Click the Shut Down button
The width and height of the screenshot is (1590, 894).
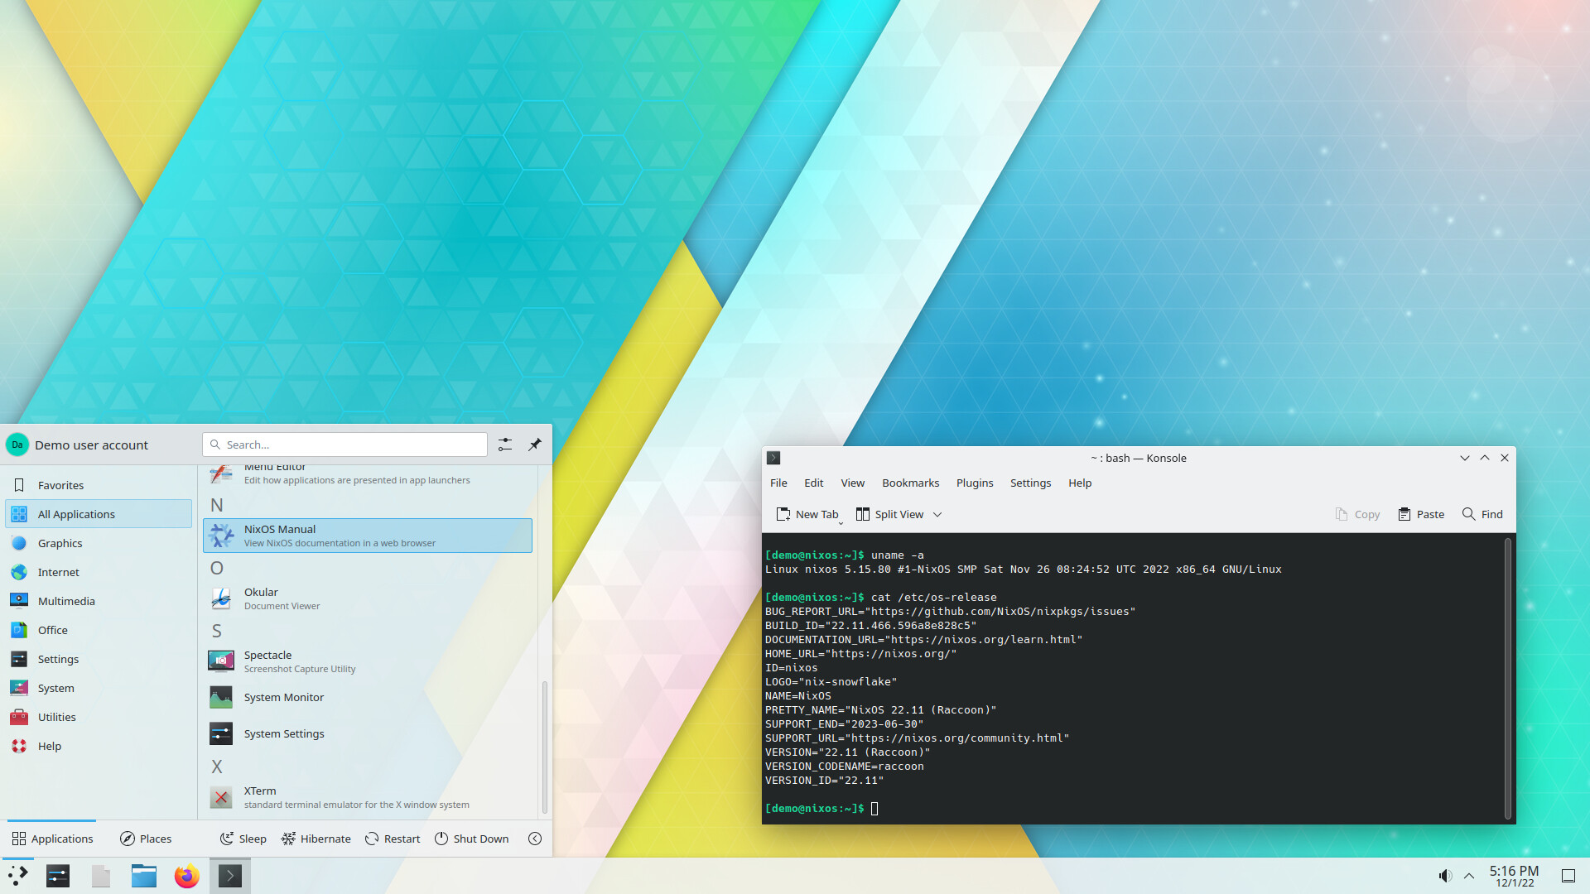(471, 839)
